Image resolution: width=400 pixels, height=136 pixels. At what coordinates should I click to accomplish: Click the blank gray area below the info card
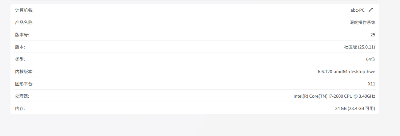click(x=197, y=126)
